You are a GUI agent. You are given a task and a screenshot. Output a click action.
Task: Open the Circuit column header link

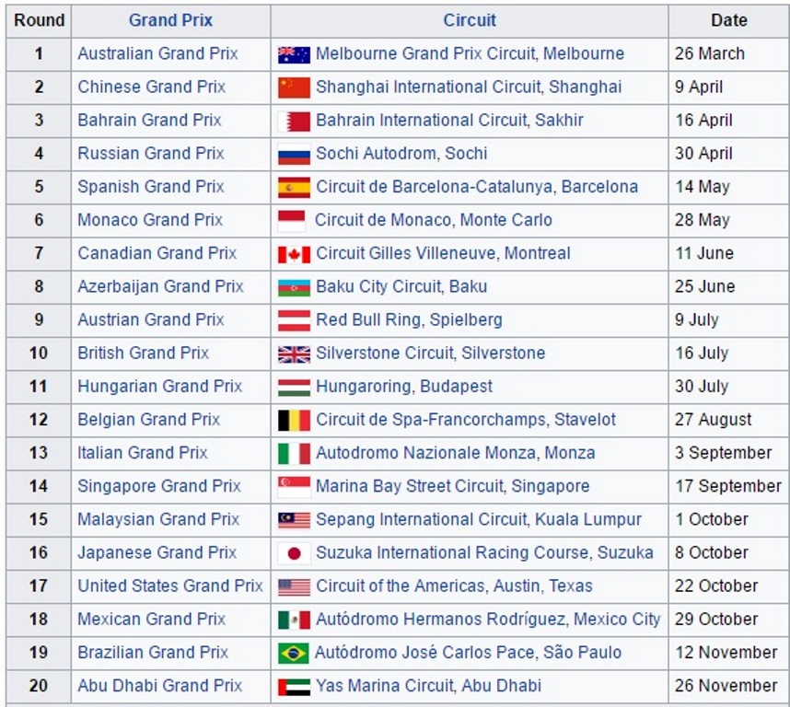coord(469,20)
